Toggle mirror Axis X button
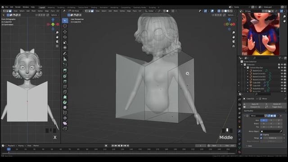Viewport: 288px width, 162px height. pos(264,120)
